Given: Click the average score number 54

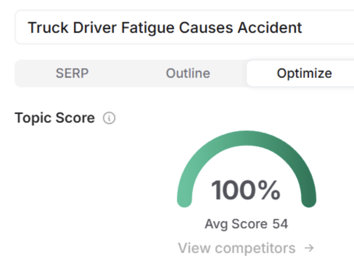Looking at the screenshot, I should pyautogui.click(x=280, y=224).
